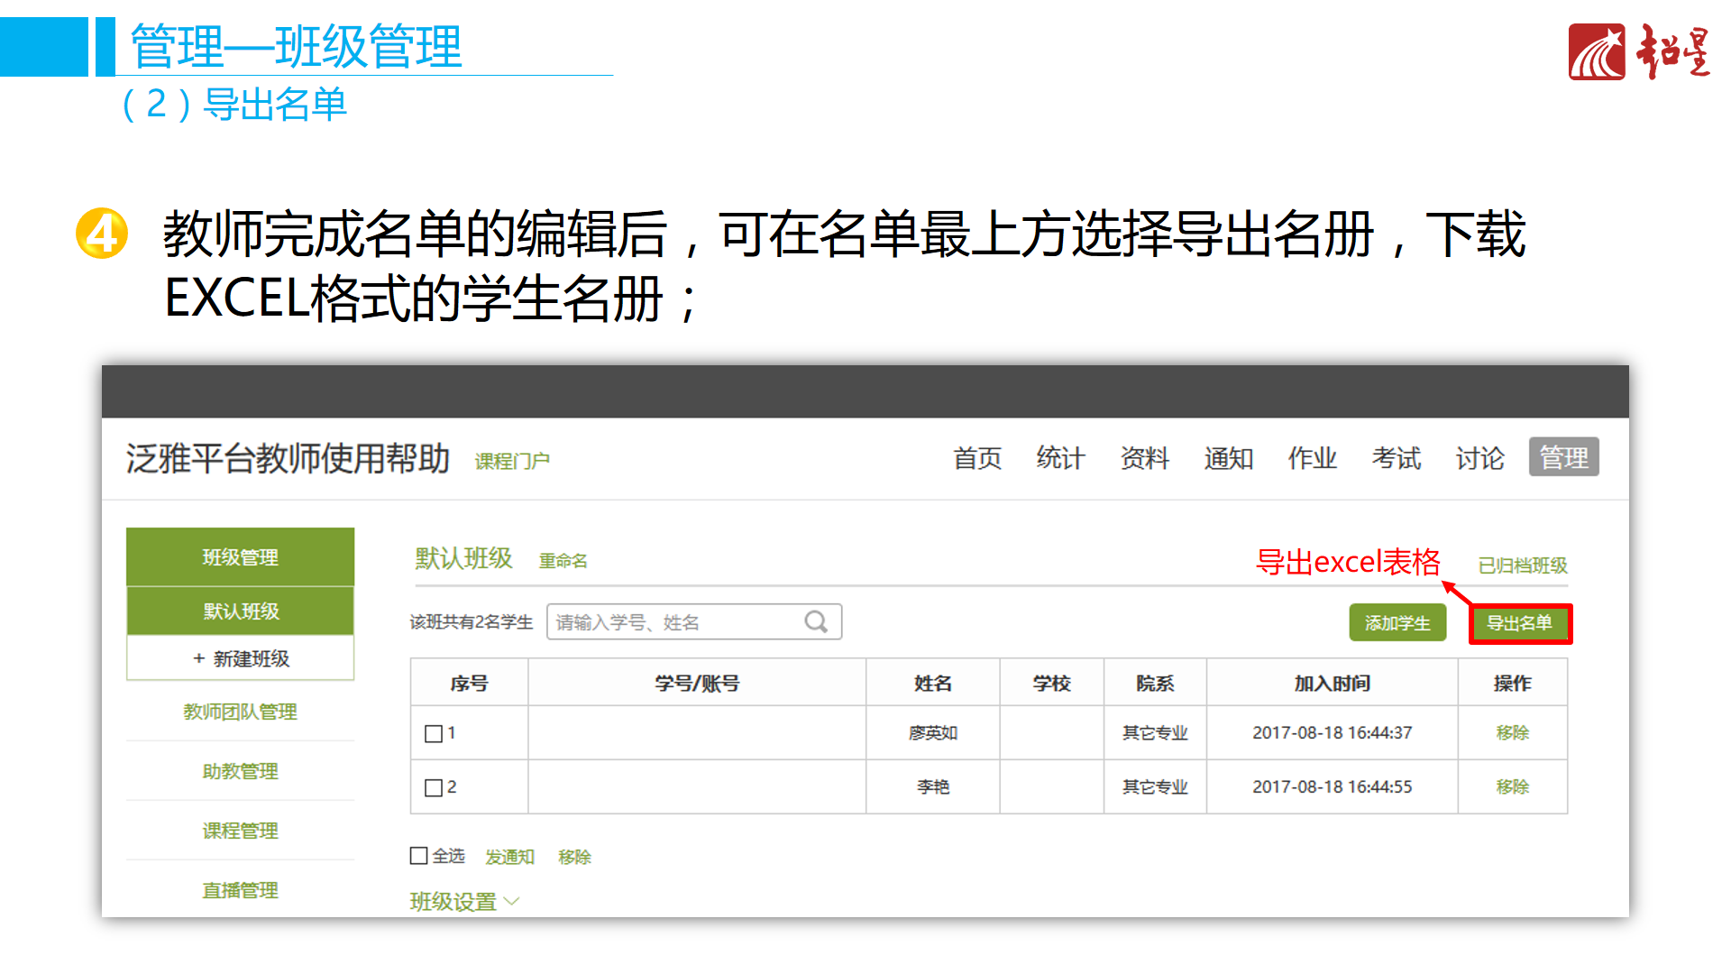Click the 添加学生 button
This screenshot has width=1731, height=974.
click(x=1397, y=622)
